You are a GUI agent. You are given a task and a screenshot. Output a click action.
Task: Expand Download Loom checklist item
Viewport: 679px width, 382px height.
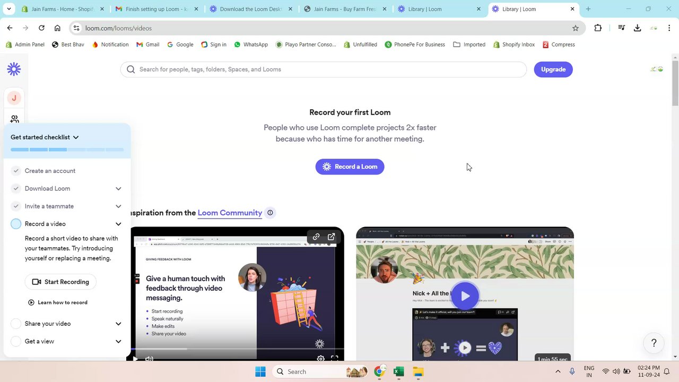coord(118,188)
